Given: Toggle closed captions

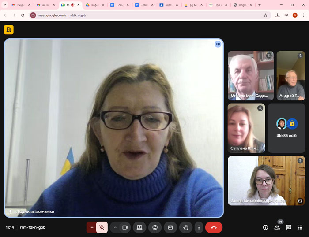Looking at the screenshot, I should 170,227.
